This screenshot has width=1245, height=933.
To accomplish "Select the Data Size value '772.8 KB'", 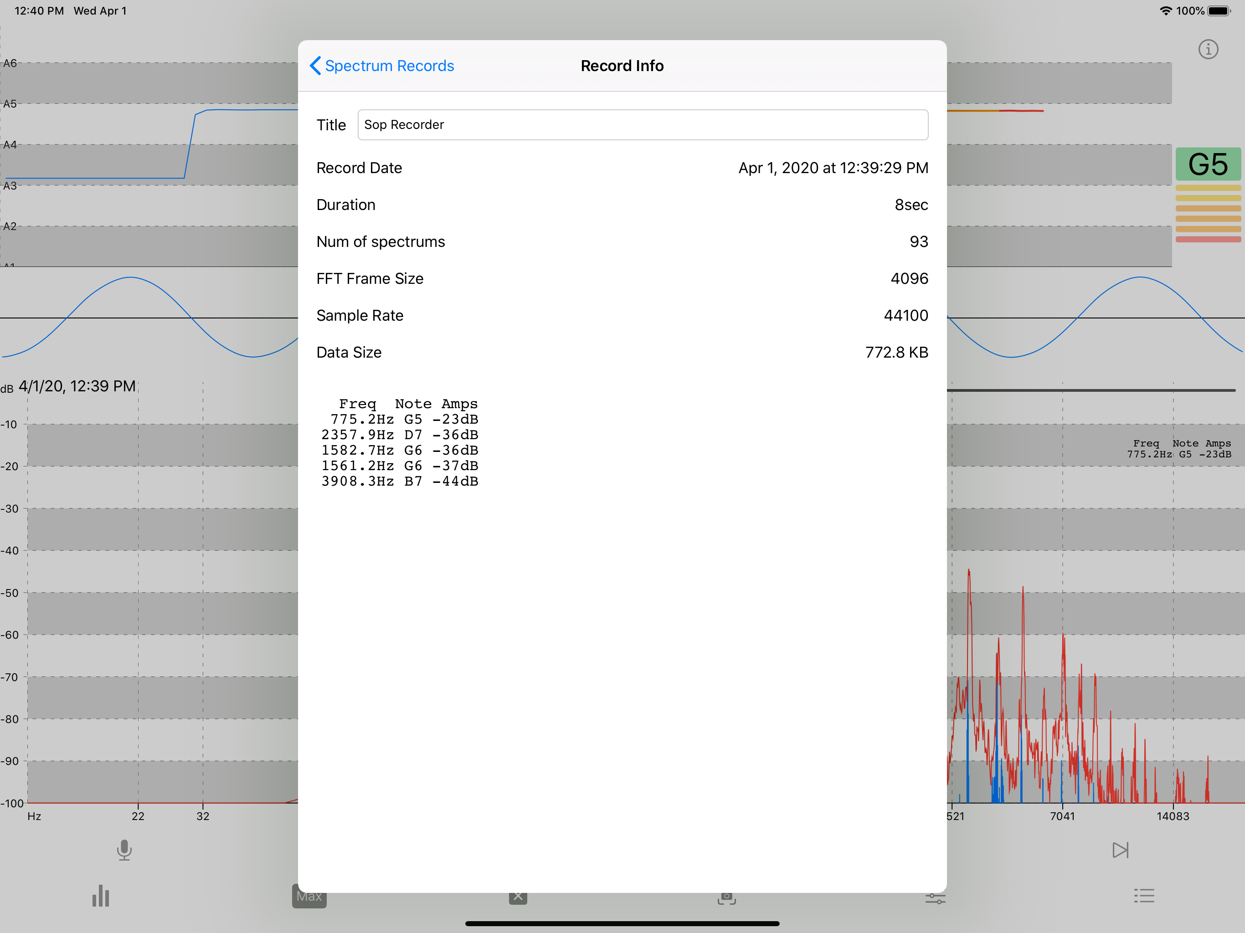I will click(896, 352).
